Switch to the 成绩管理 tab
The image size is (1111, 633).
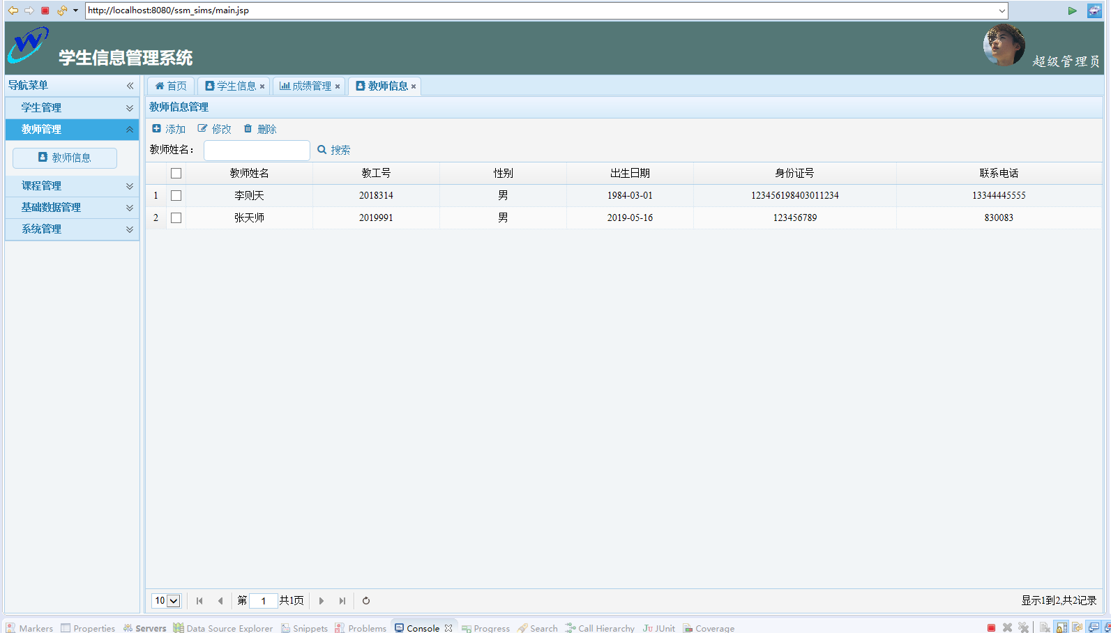click(x=305, y=86)
